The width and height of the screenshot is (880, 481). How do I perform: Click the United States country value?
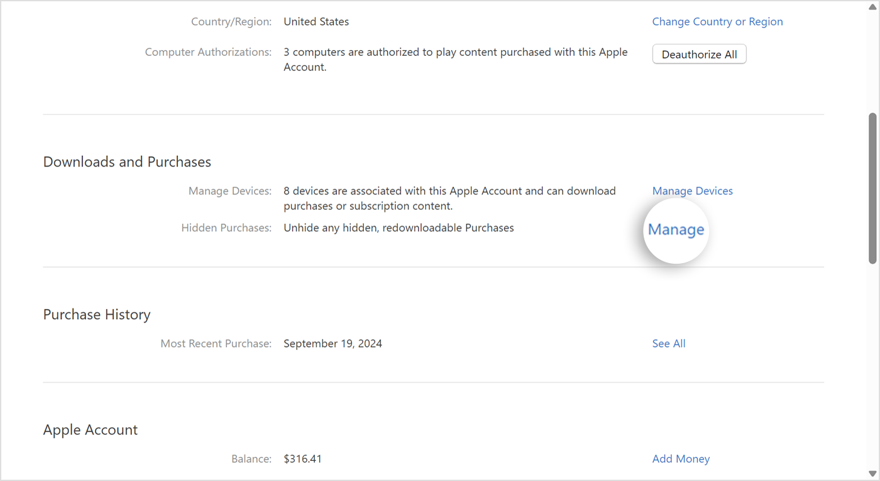pyautogui.click(x=316, y=21)
